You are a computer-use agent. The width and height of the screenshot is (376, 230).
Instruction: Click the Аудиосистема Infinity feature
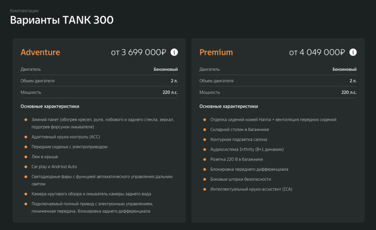247,149
